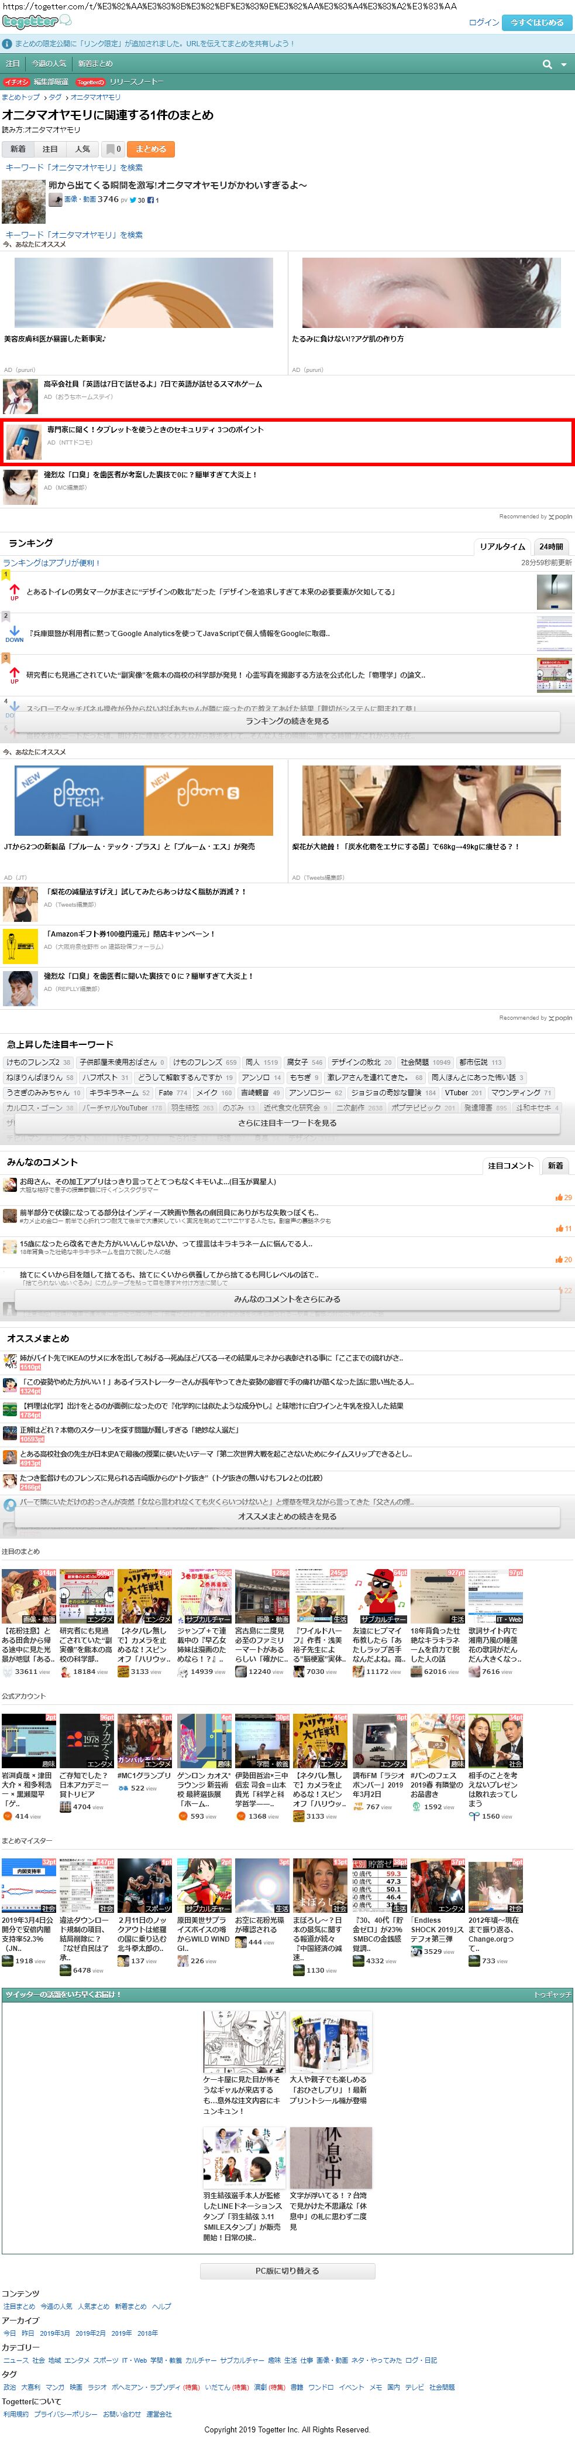Click the キラキラネーム keyword tag

coord(119,1092)
